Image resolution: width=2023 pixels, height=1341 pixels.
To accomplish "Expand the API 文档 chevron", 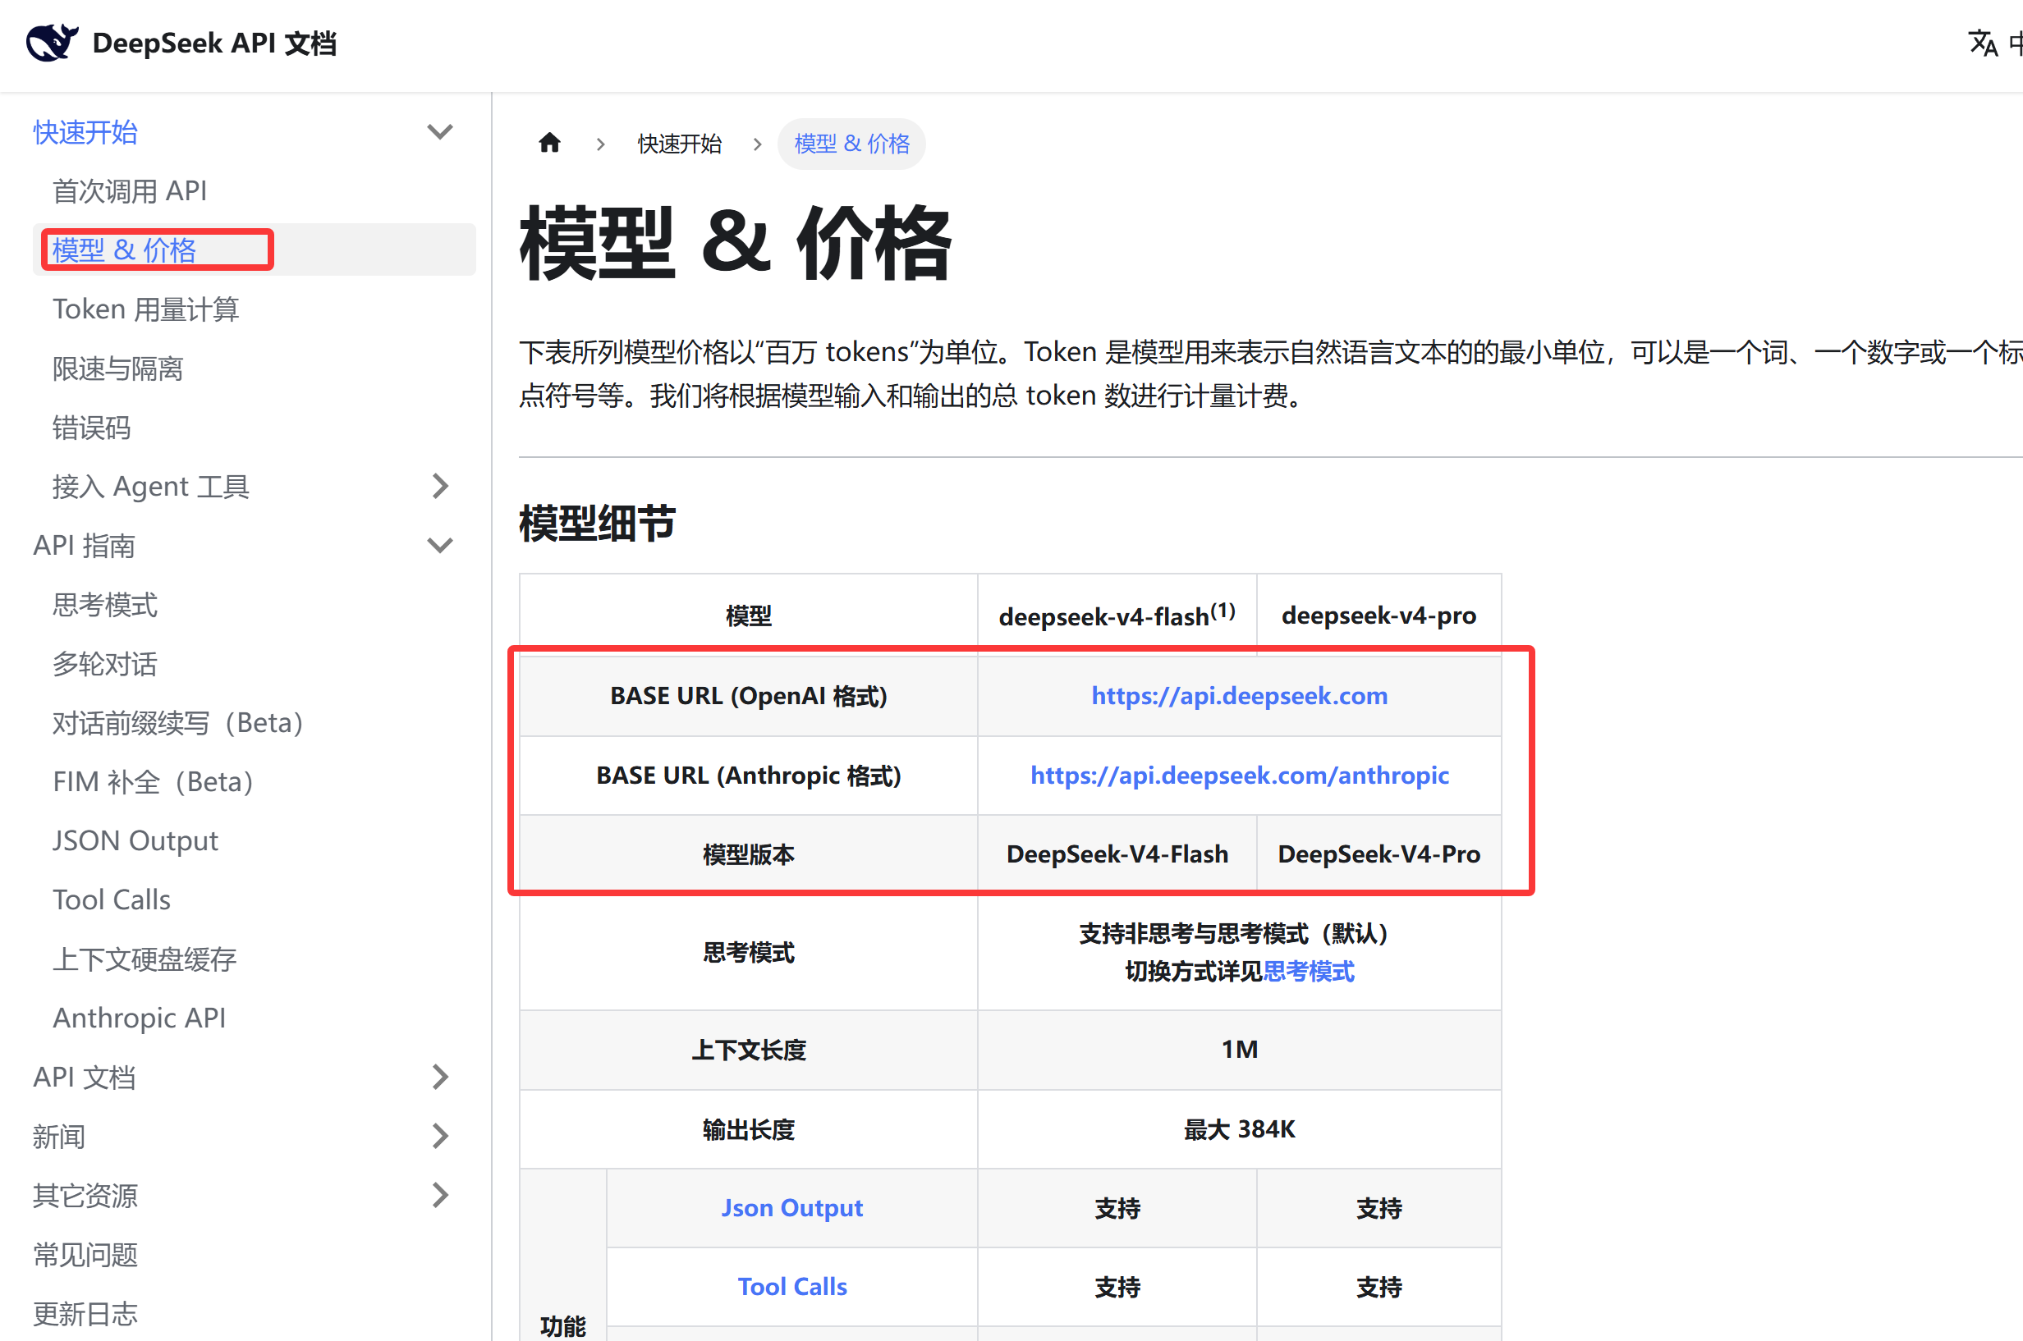I will (440, 1077).
